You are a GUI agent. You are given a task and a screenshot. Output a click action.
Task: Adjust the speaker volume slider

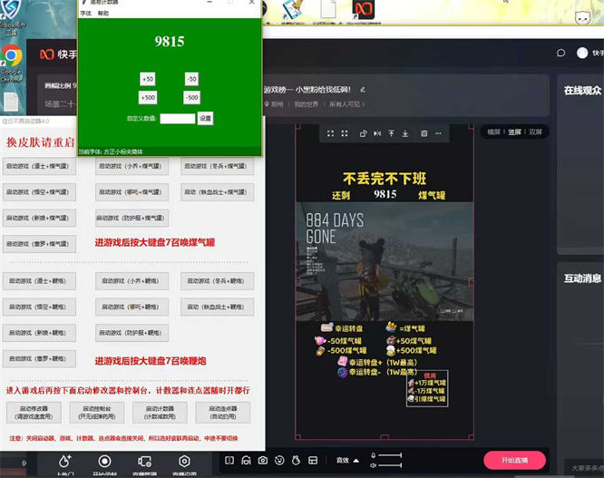[x=390, y=465]
